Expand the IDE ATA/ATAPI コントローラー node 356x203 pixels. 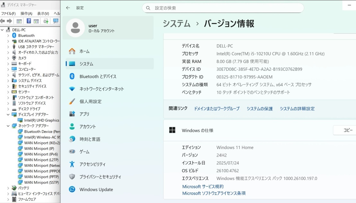click(x=8, y=41)
